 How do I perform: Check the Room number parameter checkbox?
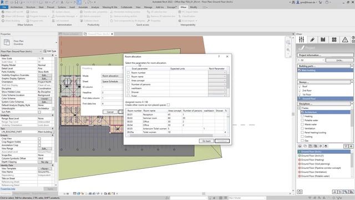(x=128, y=73)
